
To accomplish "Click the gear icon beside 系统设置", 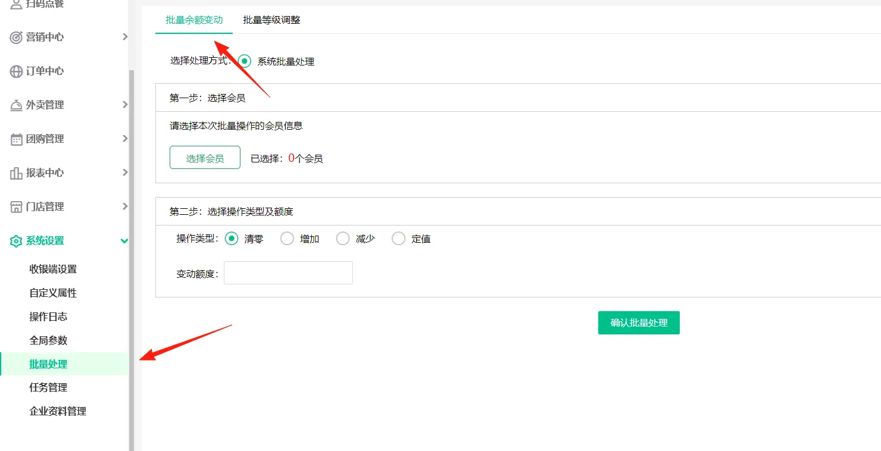I will coord(16,241).
